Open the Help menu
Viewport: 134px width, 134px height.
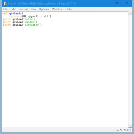pos(69,9)
